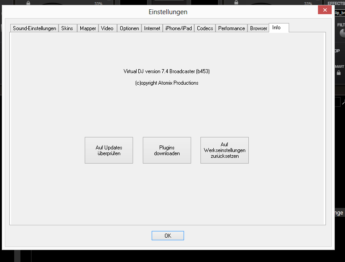Click the copyright Atomix Productions text

pyautogui.click(x=167, y=83)
